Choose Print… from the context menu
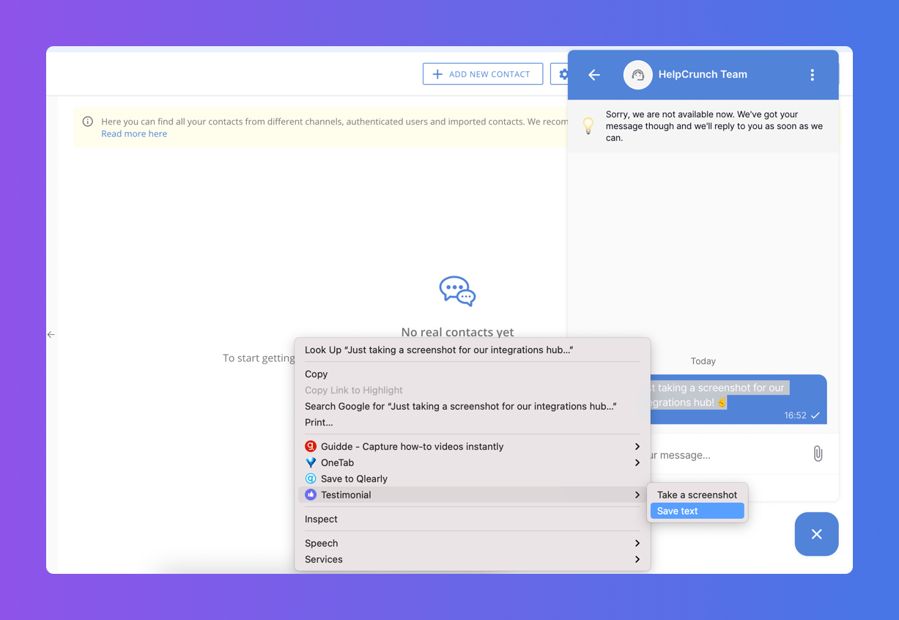The height and width of the screenshot is (620, 899). 473,422
